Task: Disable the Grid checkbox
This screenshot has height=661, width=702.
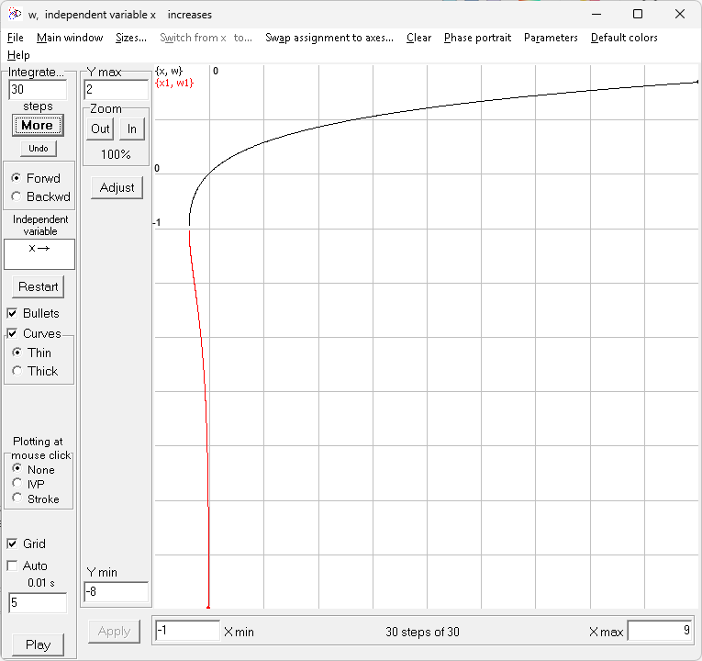Action: point(13,543)
